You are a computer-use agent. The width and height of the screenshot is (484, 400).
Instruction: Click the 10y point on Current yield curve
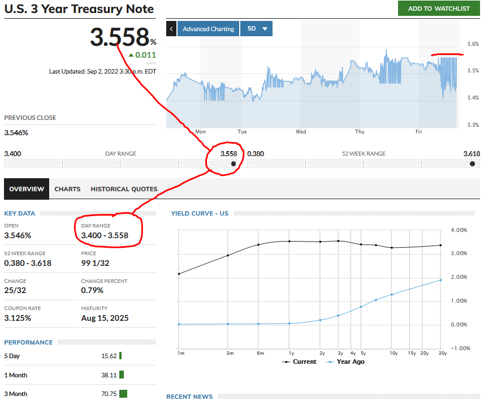(x=392, y=248)
